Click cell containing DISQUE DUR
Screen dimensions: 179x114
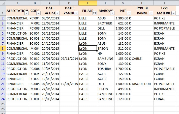tap(142, 84)
